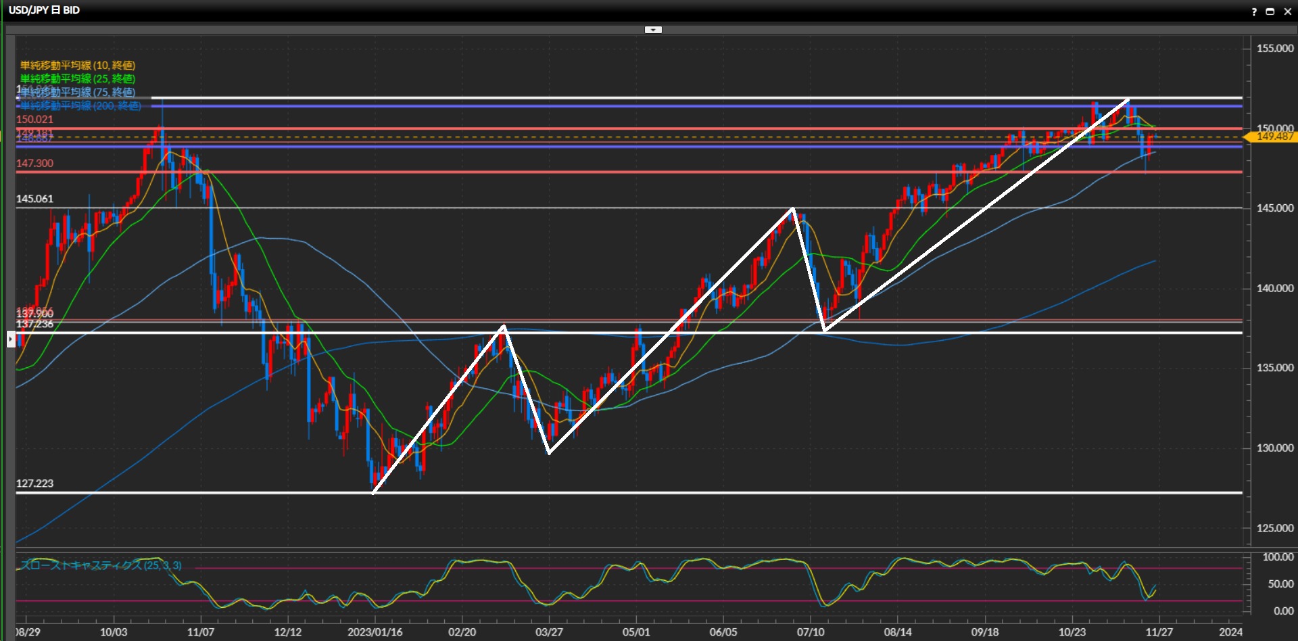Click the orange 149.487 current price tag

pos(1273,137)
